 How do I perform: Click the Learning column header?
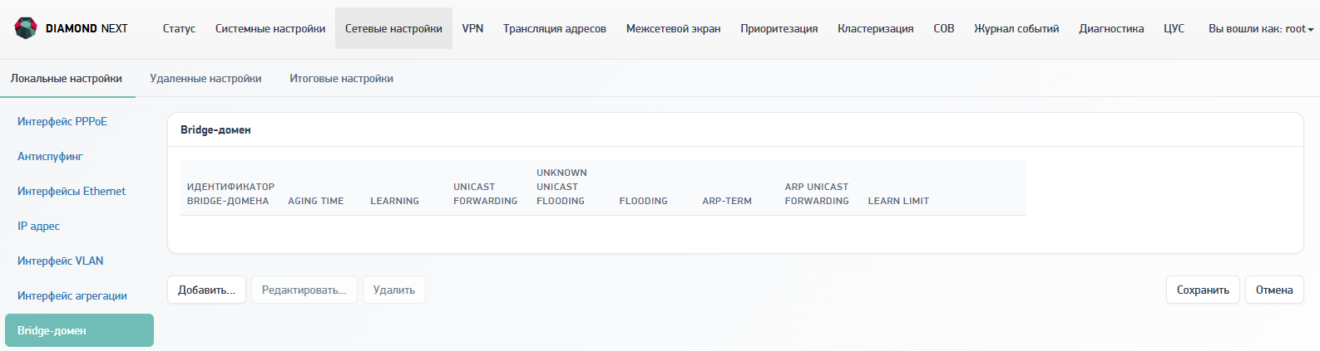395,201
